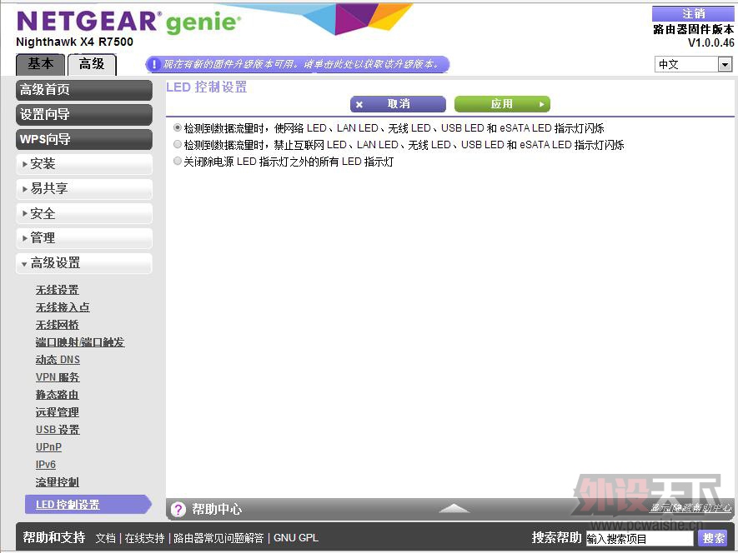
Task: Open the 动态 DNS link
Action: pos(58,360)
